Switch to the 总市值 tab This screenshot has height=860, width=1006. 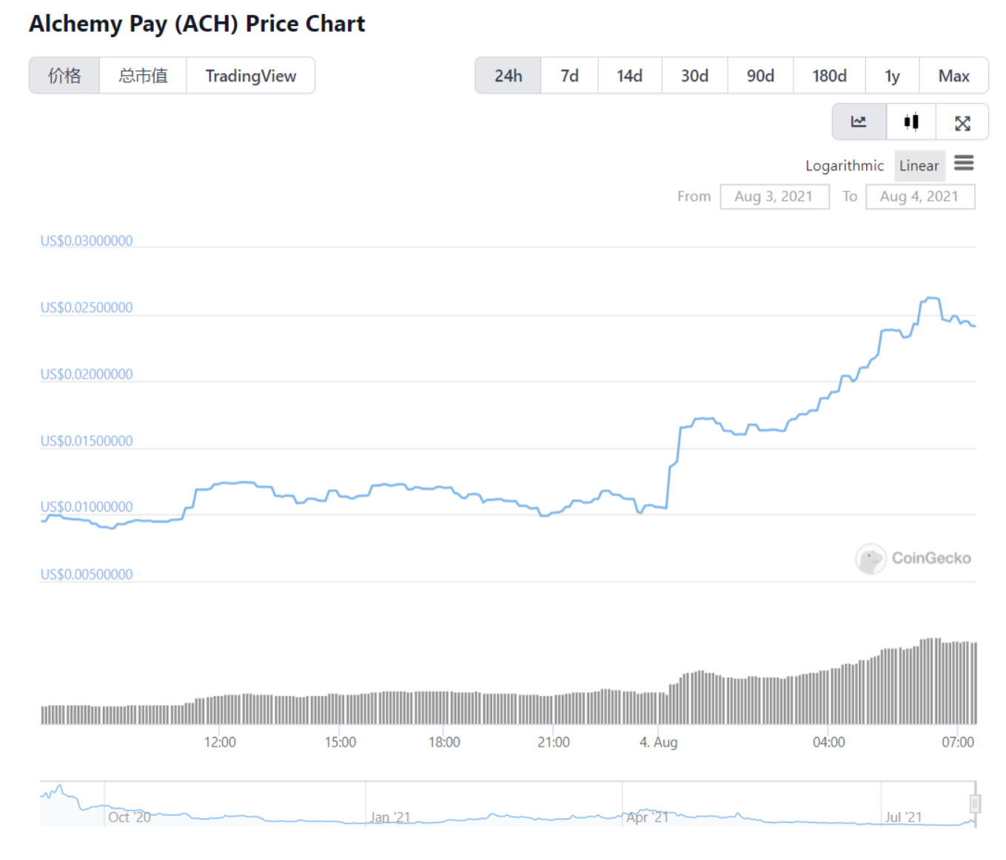pos(143,75)
